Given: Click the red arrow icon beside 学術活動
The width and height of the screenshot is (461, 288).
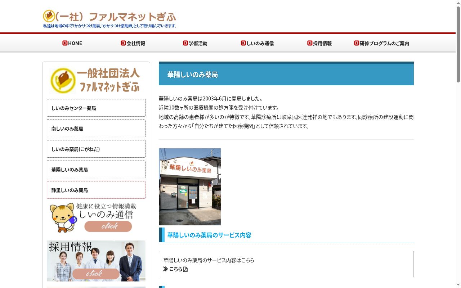Looking at the screenshot, I should click(x=185, y=43).
